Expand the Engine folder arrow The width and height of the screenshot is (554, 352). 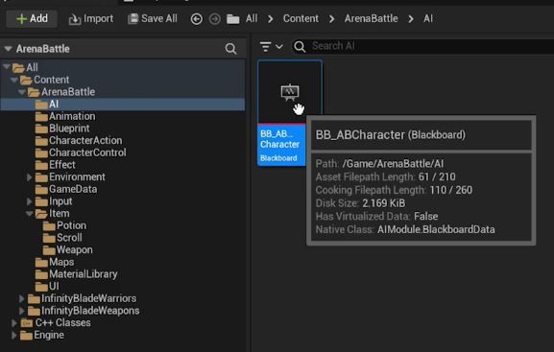[x=13, y=335]
